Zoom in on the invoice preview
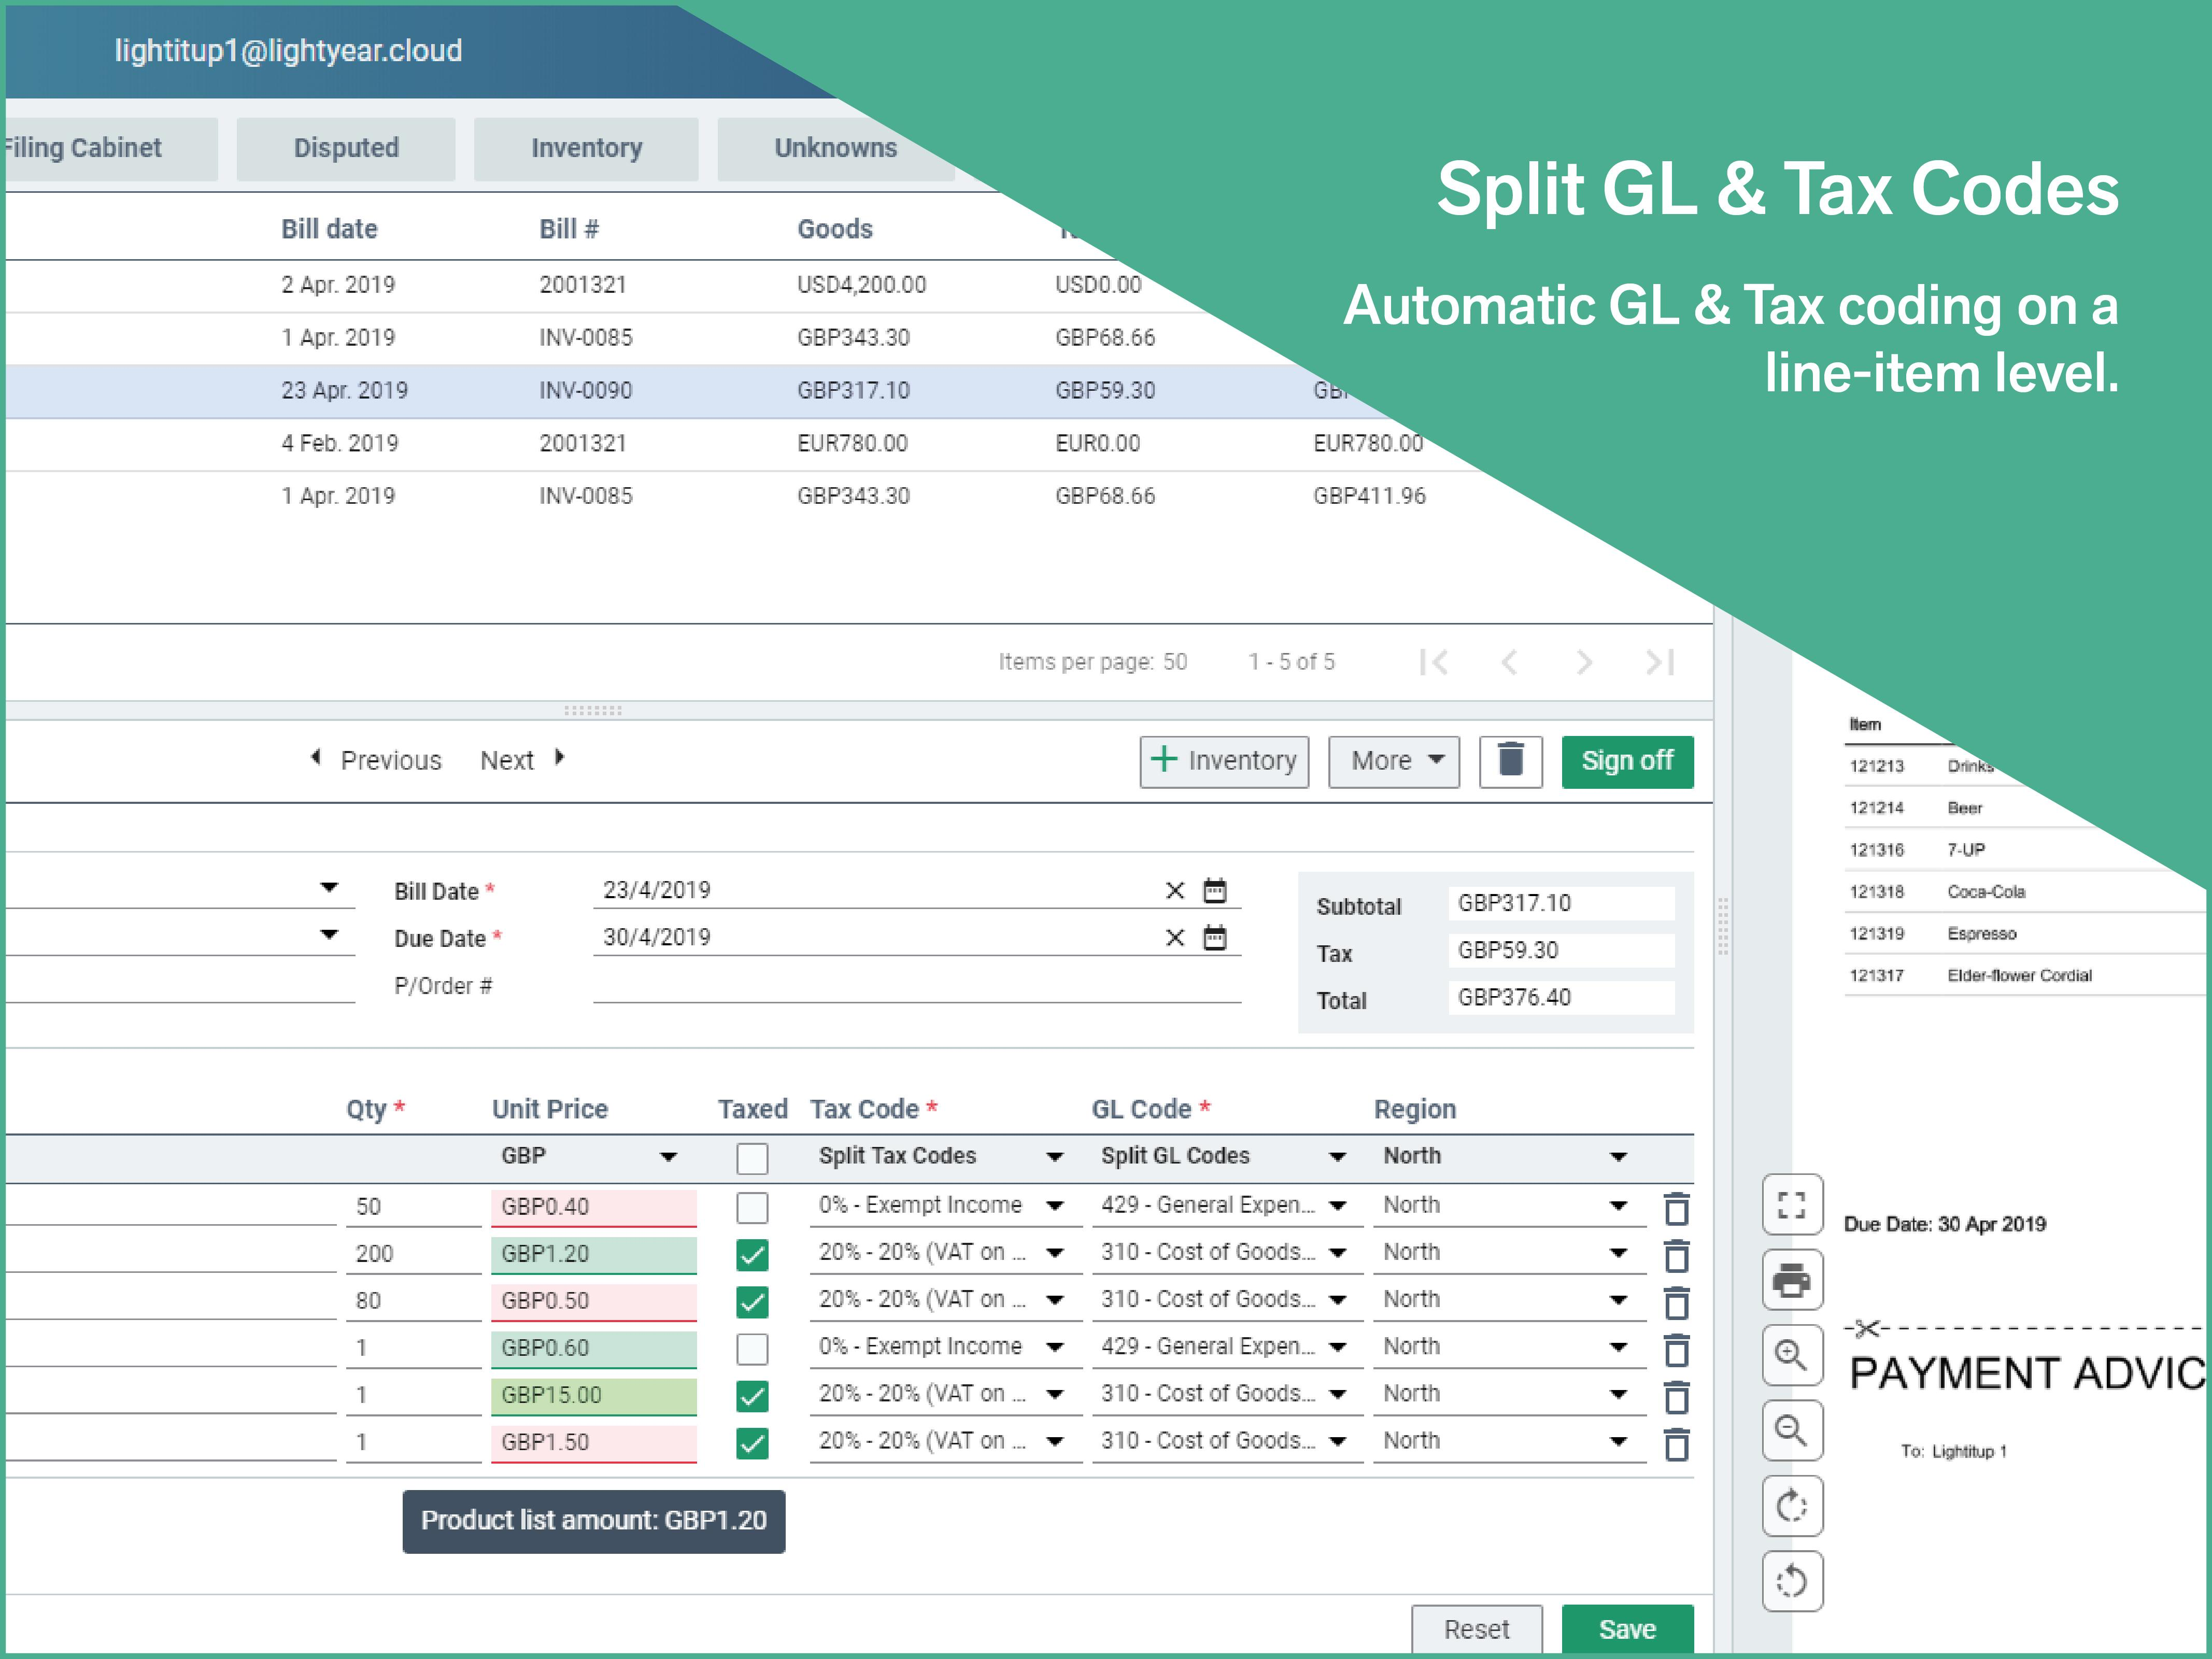Image resolution: width=2212 pixels, height=1659 pixels. (1791, 1356)
